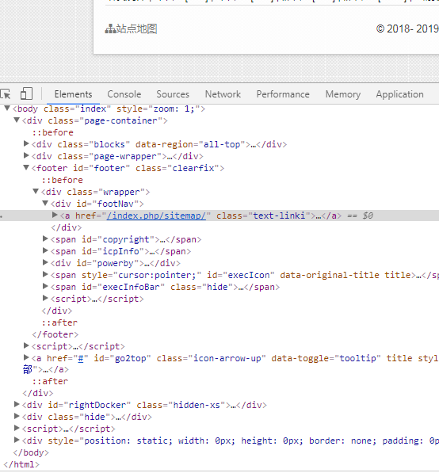Expand the script node after footer

[x=26, y=345]
